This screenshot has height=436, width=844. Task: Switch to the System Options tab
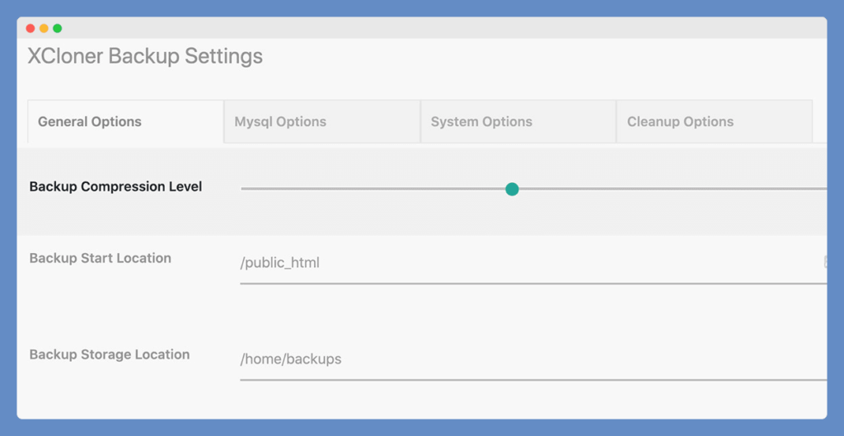click(x=518, y=122)
